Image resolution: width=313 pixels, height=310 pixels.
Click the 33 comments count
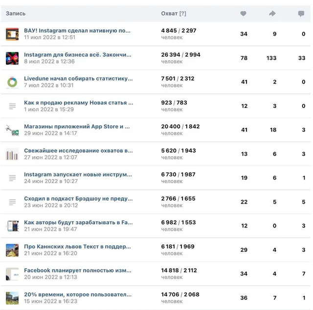click(302, 58)
